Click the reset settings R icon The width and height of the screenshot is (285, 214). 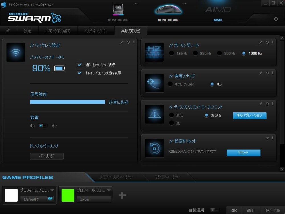(154, 148)
